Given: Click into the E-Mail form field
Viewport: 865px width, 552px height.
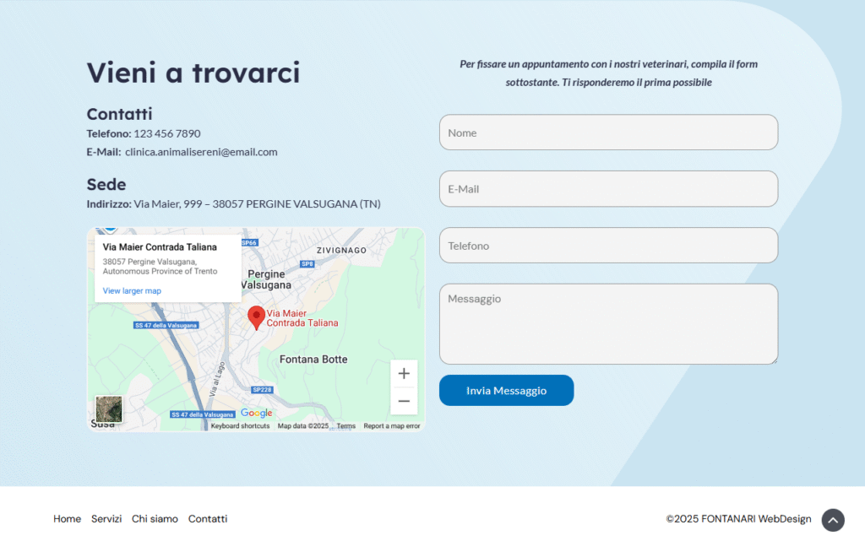Looking at the screenshot, I should pos(608,189).
